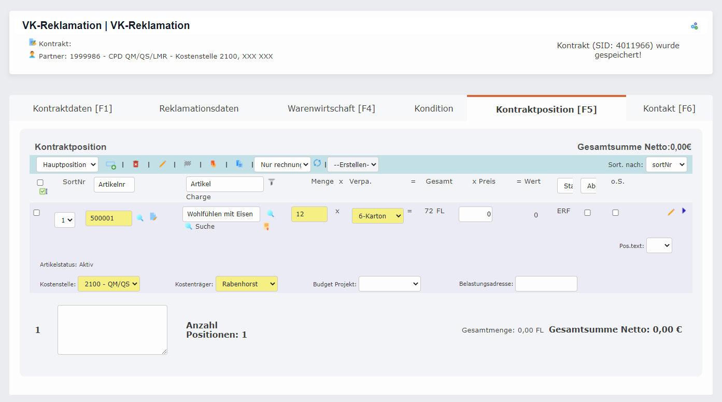This screenshot has height=402, width=722.
Task: Refresh the list with the circular arrows icon
Action: (x=316, y=162)
